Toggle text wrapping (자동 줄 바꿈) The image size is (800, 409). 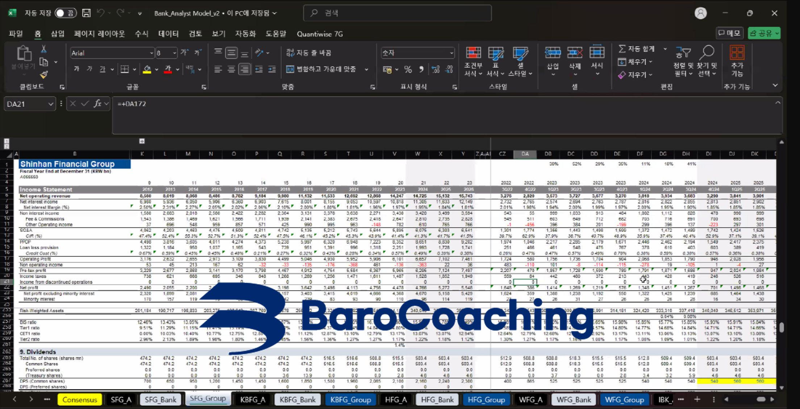[x=309, y=53]
